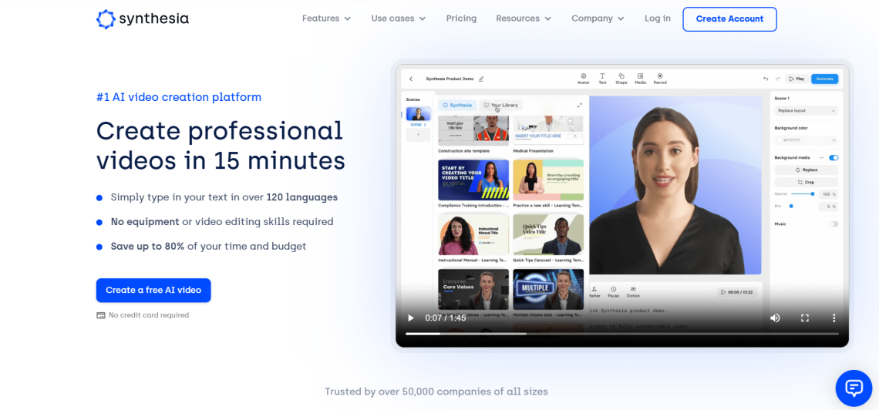Switch to the Synthesia templates tab

coord(457,105)
